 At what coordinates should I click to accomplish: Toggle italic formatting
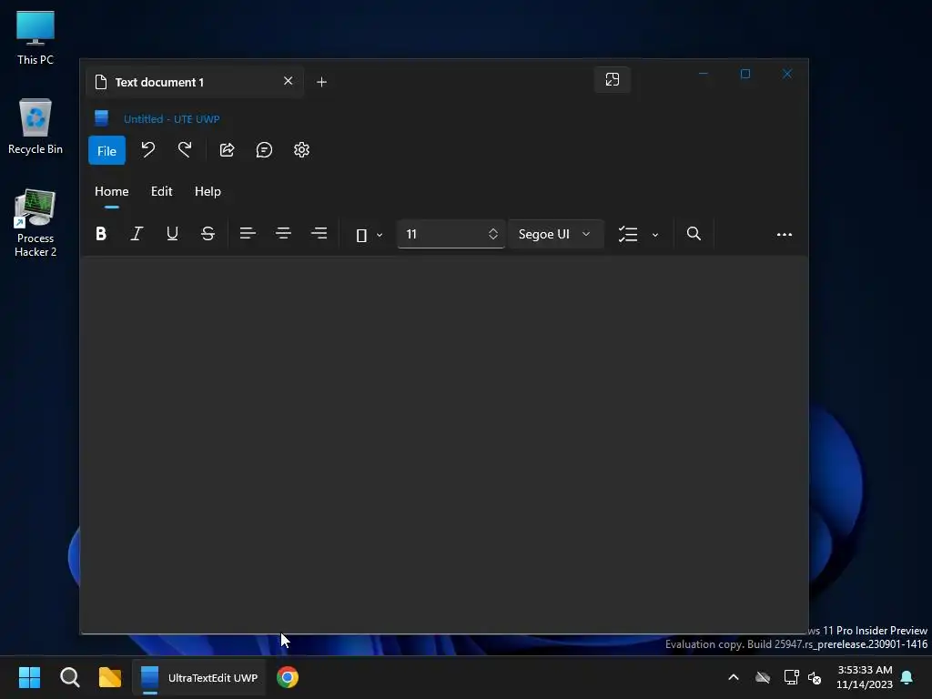point(137,234)
